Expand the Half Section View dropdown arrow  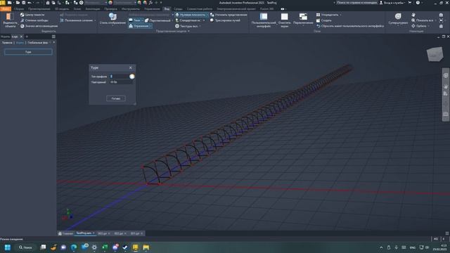tap(96, 20)
